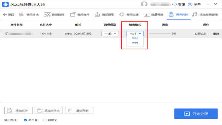Go back using the 返回 arrow
Image resolution: width=222 pixels, height=125 pixels.
tap(9, 15)
